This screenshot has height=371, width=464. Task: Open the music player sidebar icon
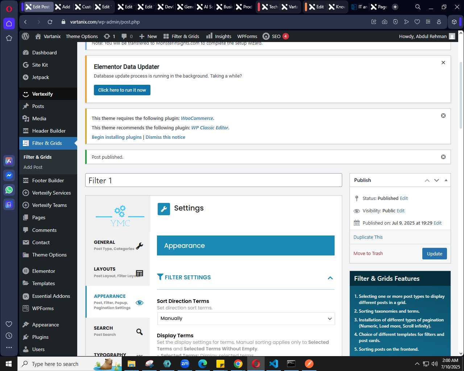pyautogui.click(x=9, y=204)
